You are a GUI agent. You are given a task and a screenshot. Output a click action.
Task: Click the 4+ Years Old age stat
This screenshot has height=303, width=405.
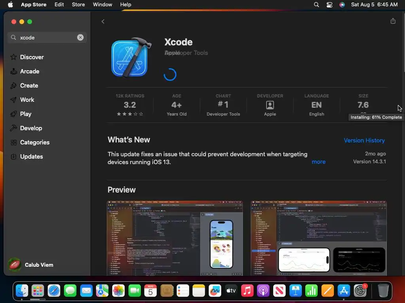tap(176, 105)
